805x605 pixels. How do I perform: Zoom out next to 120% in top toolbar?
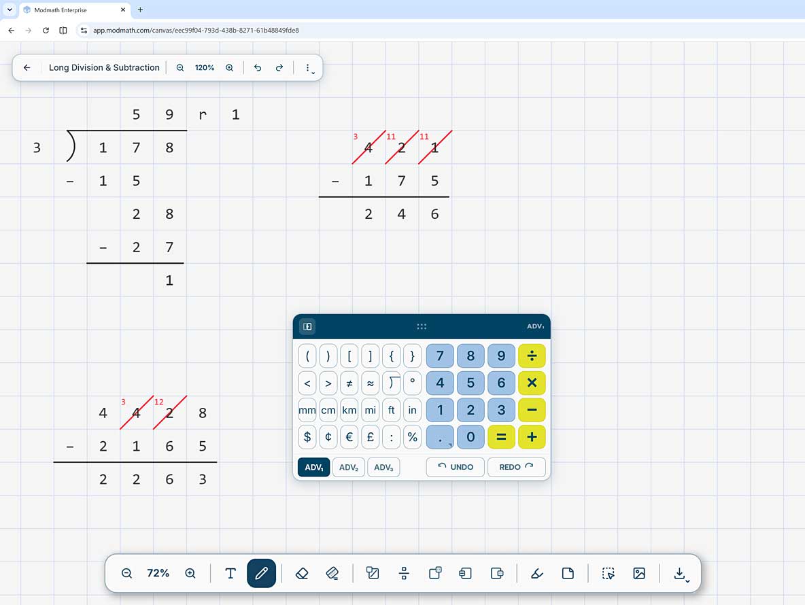179,68
